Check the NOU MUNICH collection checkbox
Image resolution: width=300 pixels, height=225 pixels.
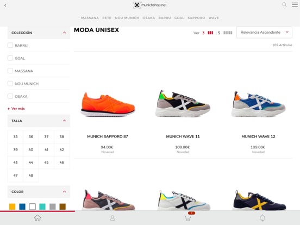click(10, 84)
